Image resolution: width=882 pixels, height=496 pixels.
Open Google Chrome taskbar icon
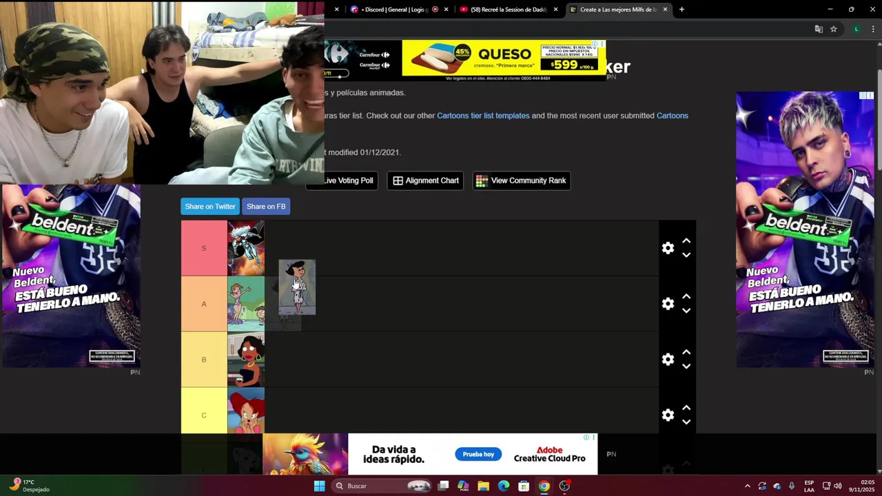(544, 486)
